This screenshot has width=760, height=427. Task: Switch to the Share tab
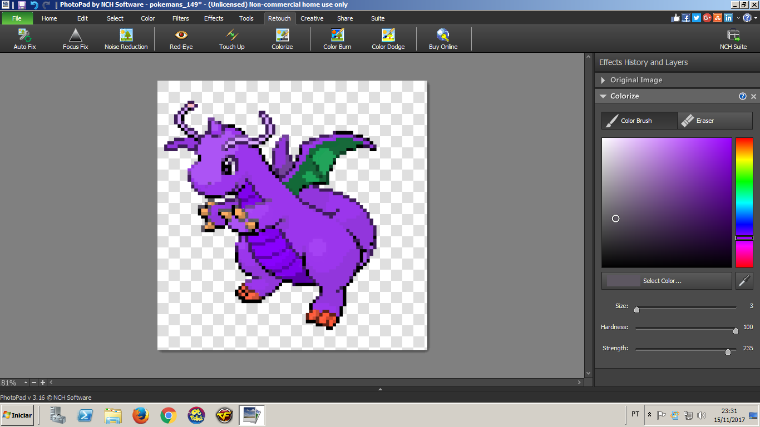click(345, 18)
